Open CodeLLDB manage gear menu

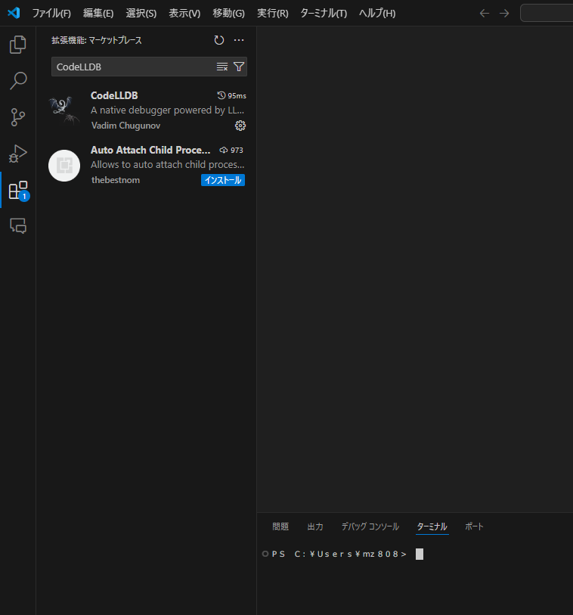pos(240,126)
